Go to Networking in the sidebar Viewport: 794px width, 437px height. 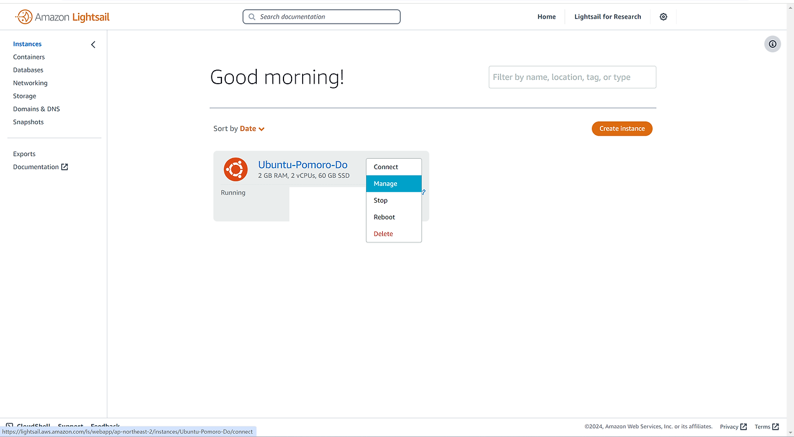tap(30, 83)
